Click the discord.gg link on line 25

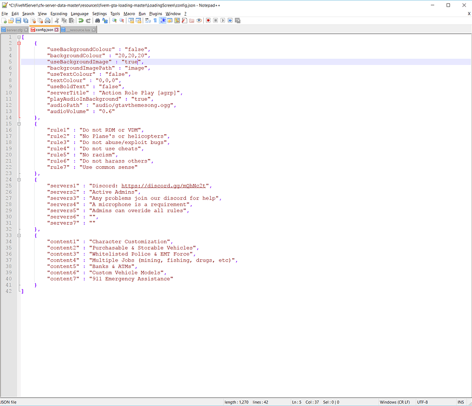coord(164,186)
